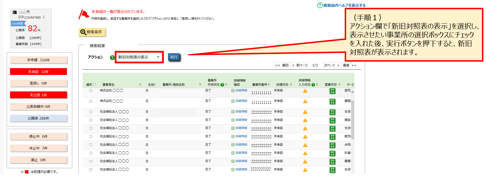Click green 営業状況 icon in 居宅 row

click(x=333, y=91)
